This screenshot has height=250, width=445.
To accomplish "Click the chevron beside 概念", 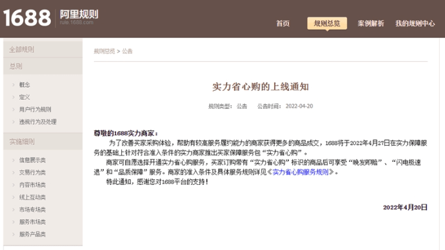I will (x=14, y=84).
